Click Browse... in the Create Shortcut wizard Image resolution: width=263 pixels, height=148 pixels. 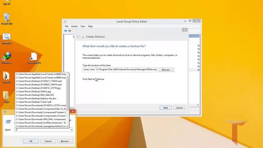click(x=166, y=70)
